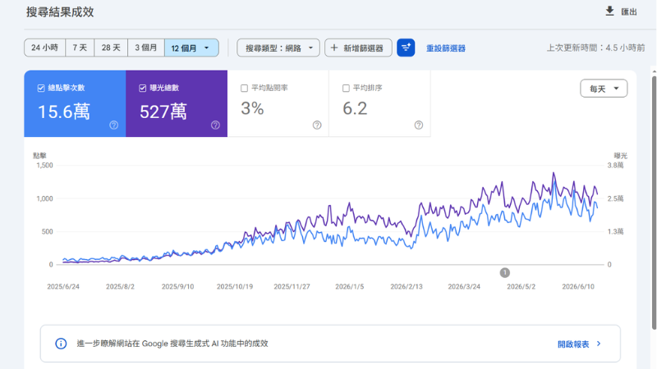657x369 pixels.
Task: Click the 2025/6/24 axis date label
Action: 63,286
